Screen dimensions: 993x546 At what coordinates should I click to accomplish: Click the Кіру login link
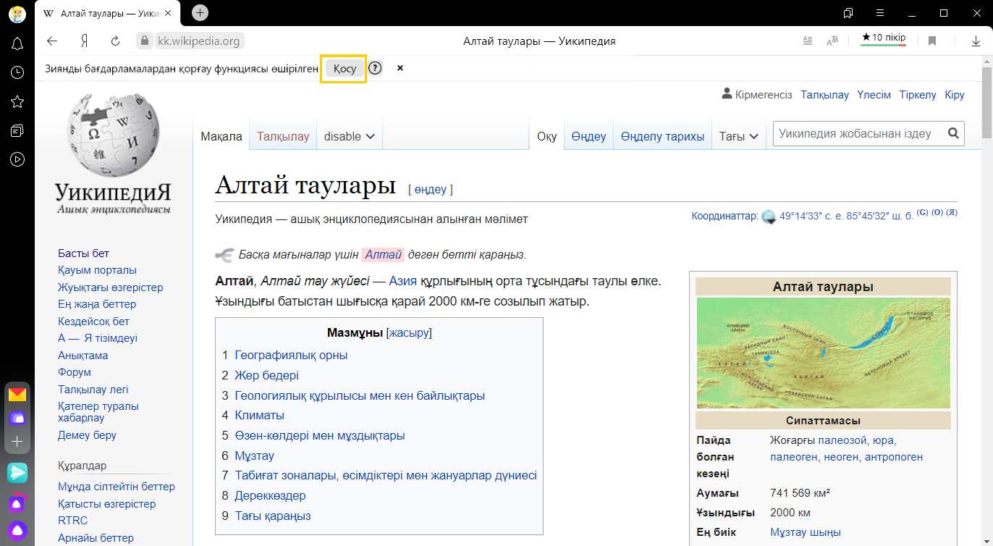955,95
